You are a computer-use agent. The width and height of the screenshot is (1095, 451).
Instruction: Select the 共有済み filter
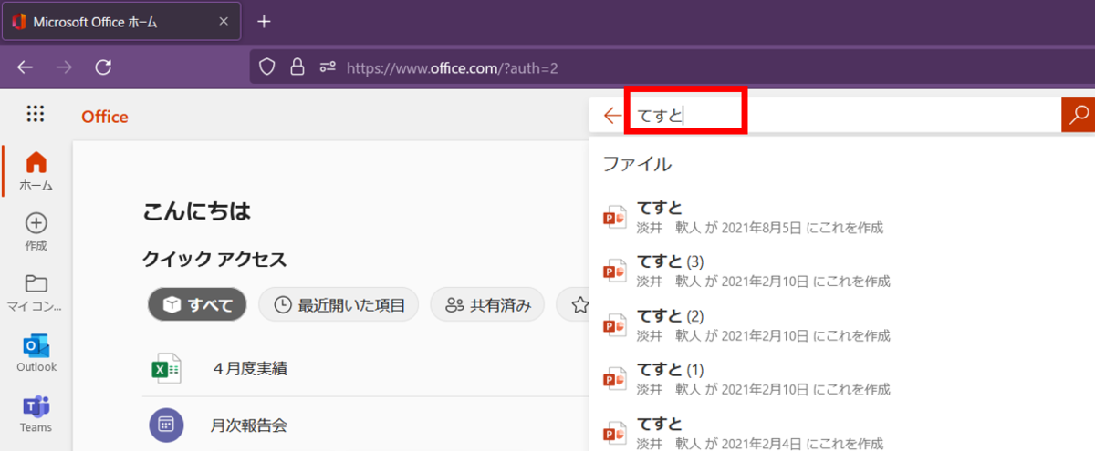coord(487,305)
